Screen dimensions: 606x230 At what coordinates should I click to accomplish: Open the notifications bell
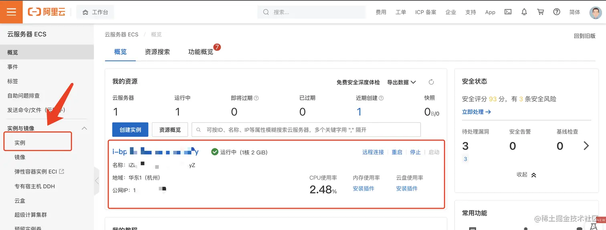(x=524, y=12)
